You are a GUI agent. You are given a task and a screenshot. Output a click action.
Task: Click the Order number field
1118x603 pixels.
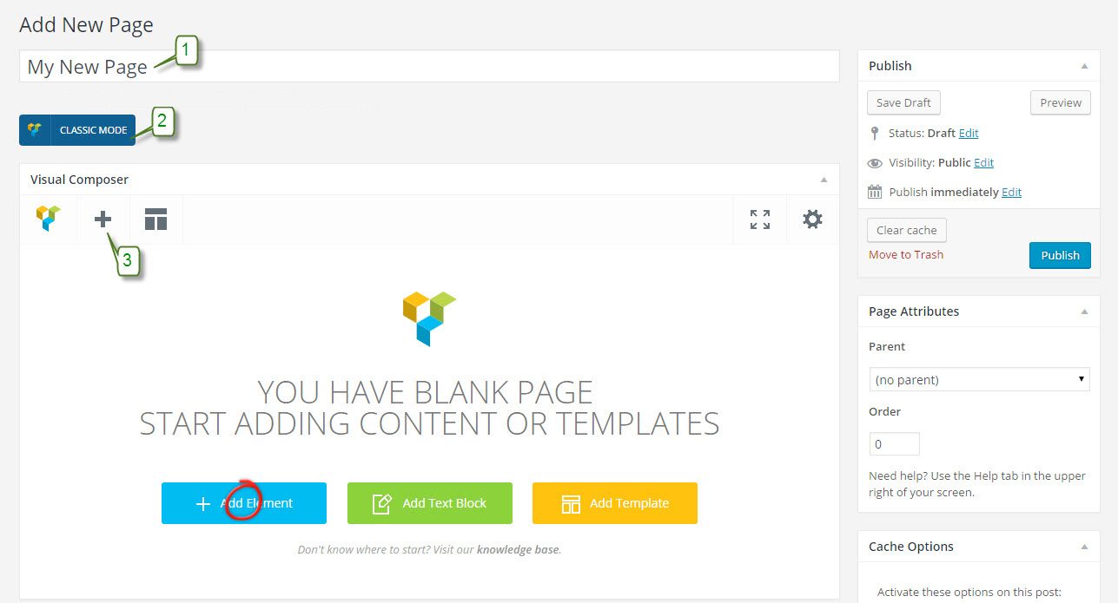click(894, 443)
